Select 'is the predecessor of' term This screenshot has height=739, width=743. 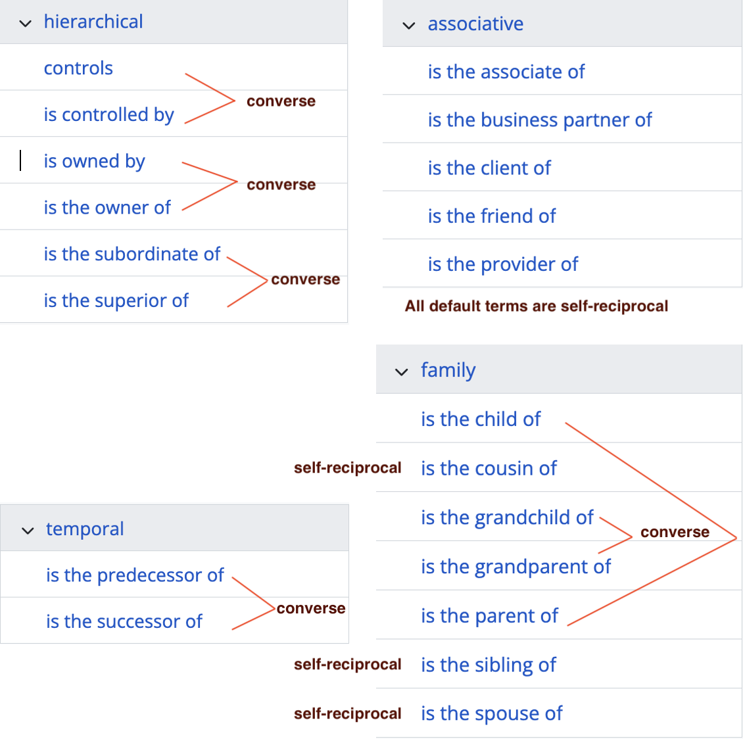(x=135, y=575)
